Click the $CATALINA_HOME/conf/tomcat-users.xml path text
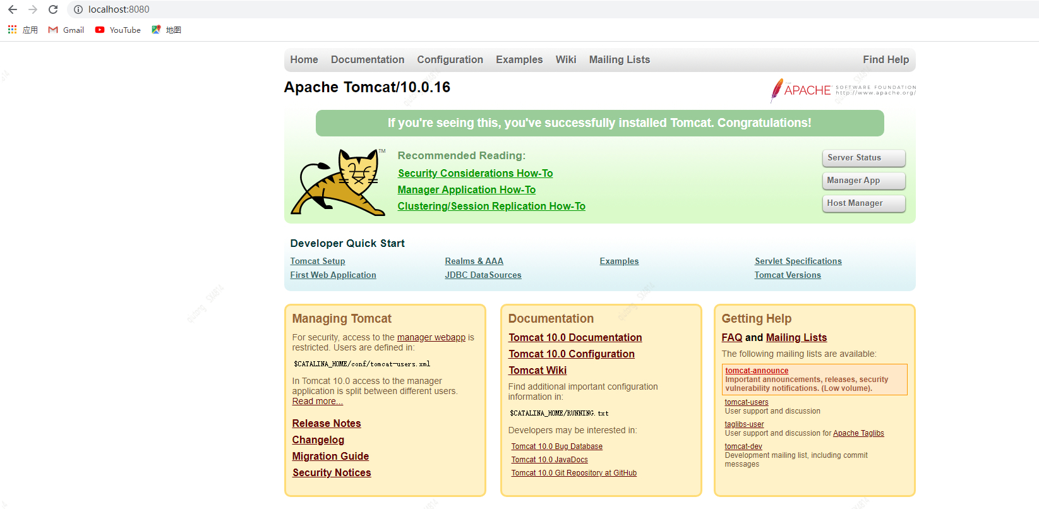This screenshot has height=509, width=1039. pyautogui.click(x=362, y=364)
